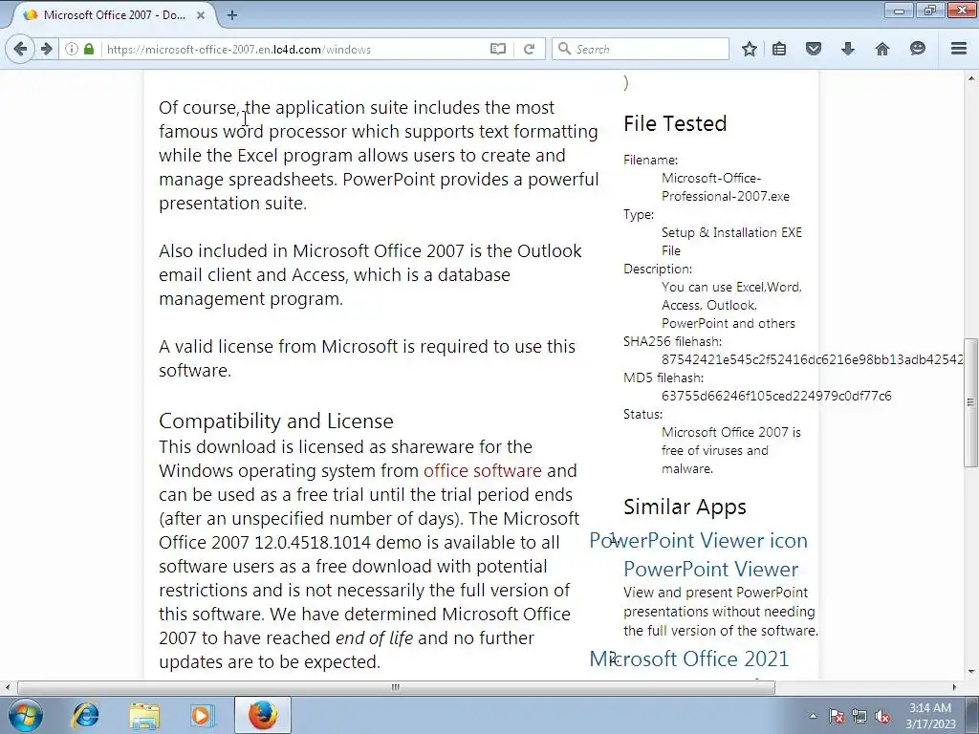Open the Action Center flag icon

837,716
